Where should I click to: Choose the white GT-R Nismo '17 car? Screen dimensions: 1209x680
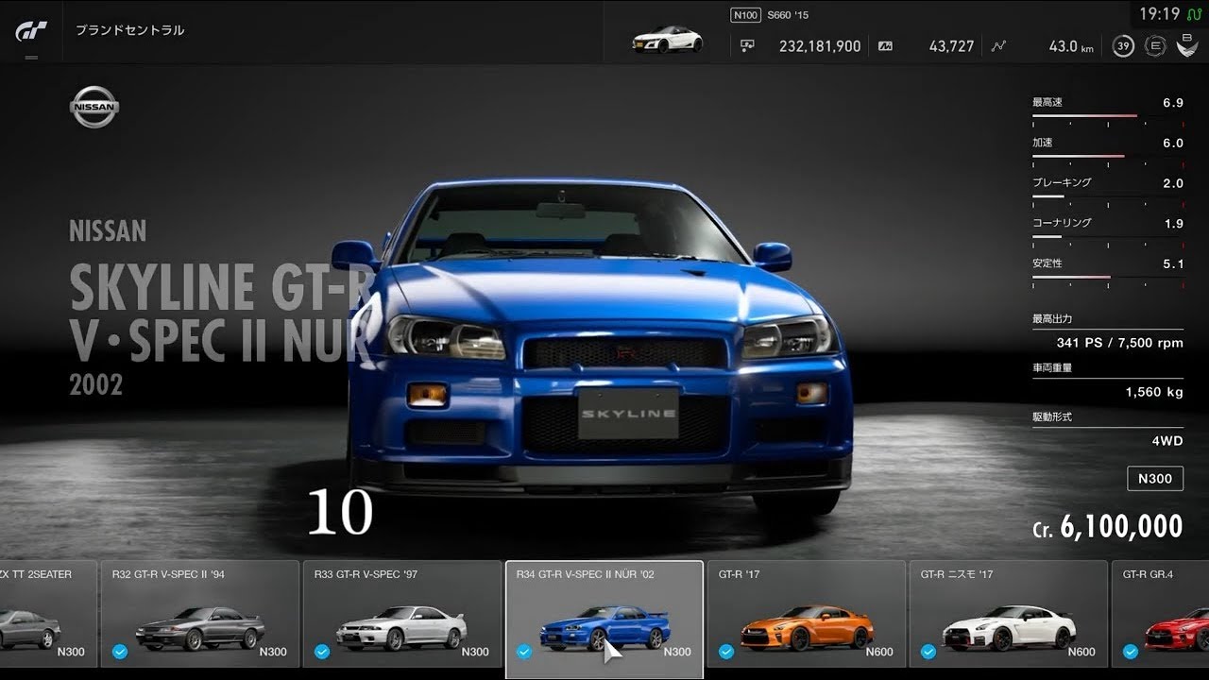[x=1007, y=619]
